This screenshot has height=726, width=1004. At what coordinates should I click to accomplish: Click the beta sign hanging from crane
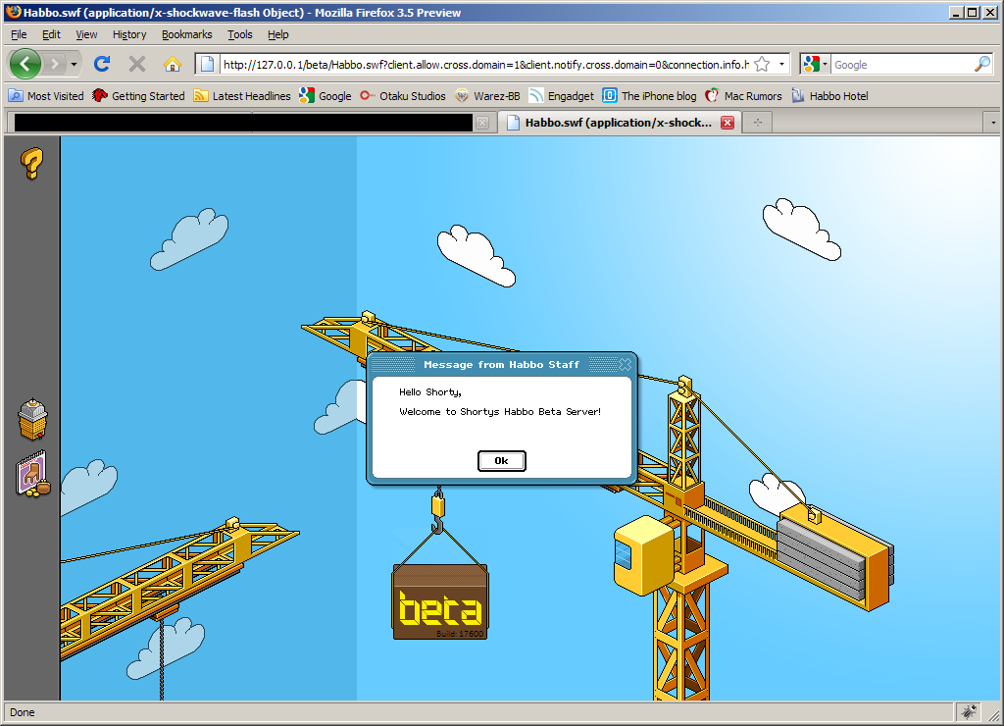pyautogui.click(x=440, y=601)
